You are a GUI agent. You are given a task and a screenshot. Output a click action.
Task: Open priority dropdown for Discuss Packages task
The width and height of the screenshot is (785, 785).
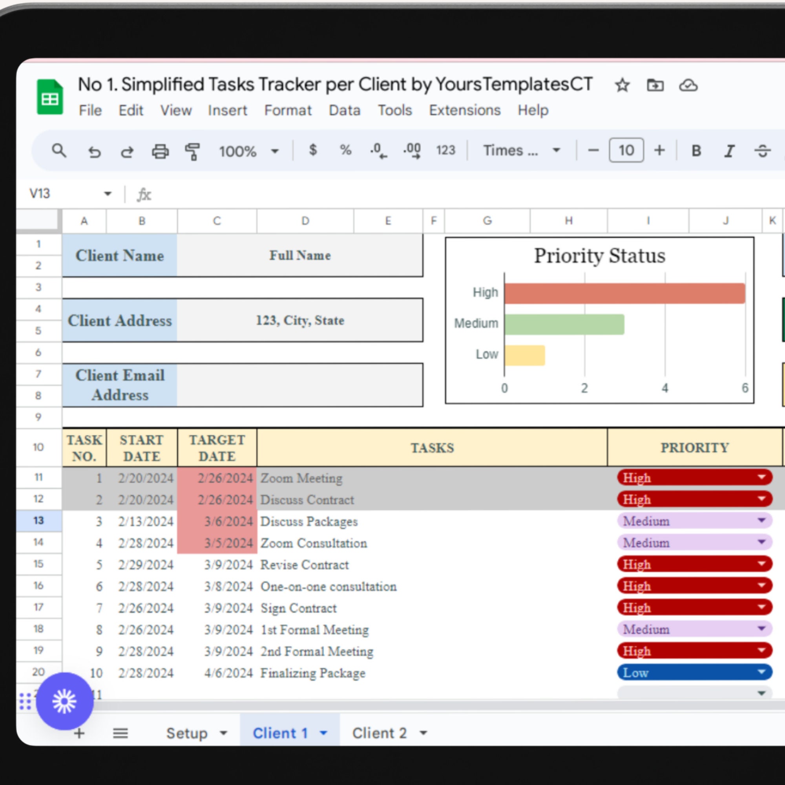point(762,520)
